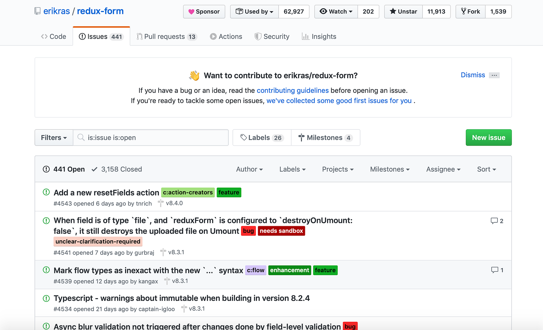
Task: Open issue 'Mark flow types as inexact'
Action: pos(148,270)
